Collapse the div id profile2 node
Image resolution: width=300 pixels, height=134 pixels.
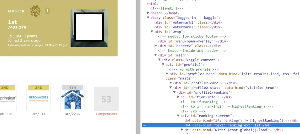163,64
